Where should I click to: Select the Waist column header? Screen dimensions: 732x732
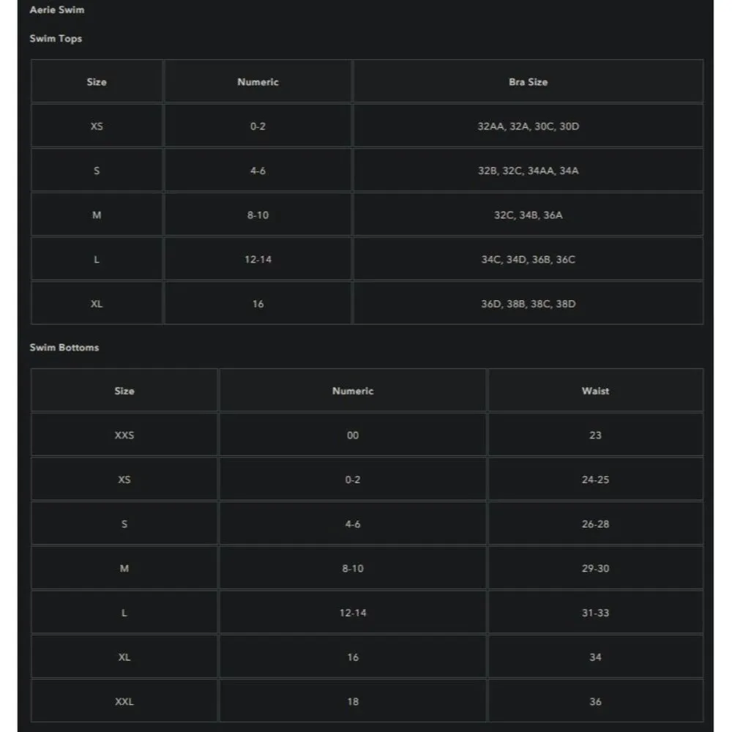[x=595, y=391]
